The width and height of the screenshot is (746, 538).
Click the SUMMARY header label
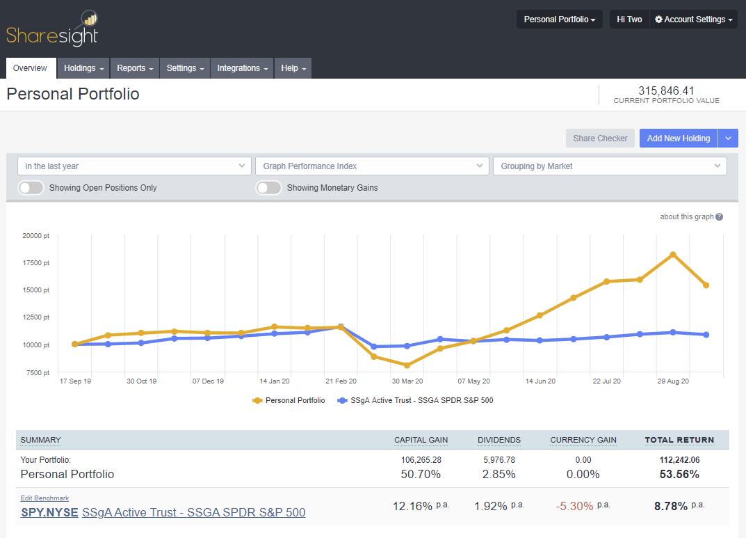40,440
